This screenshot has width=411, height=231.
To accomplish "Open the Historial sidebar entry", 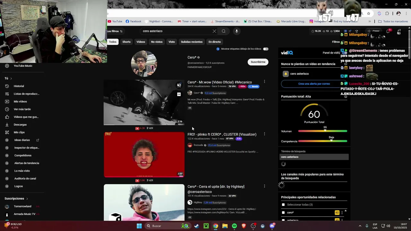I will 19,86.
